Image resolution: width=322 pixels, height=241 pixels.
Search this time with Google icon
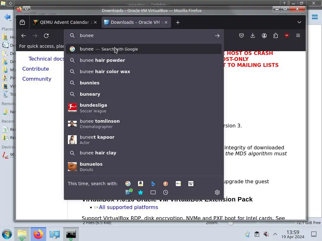128,184
